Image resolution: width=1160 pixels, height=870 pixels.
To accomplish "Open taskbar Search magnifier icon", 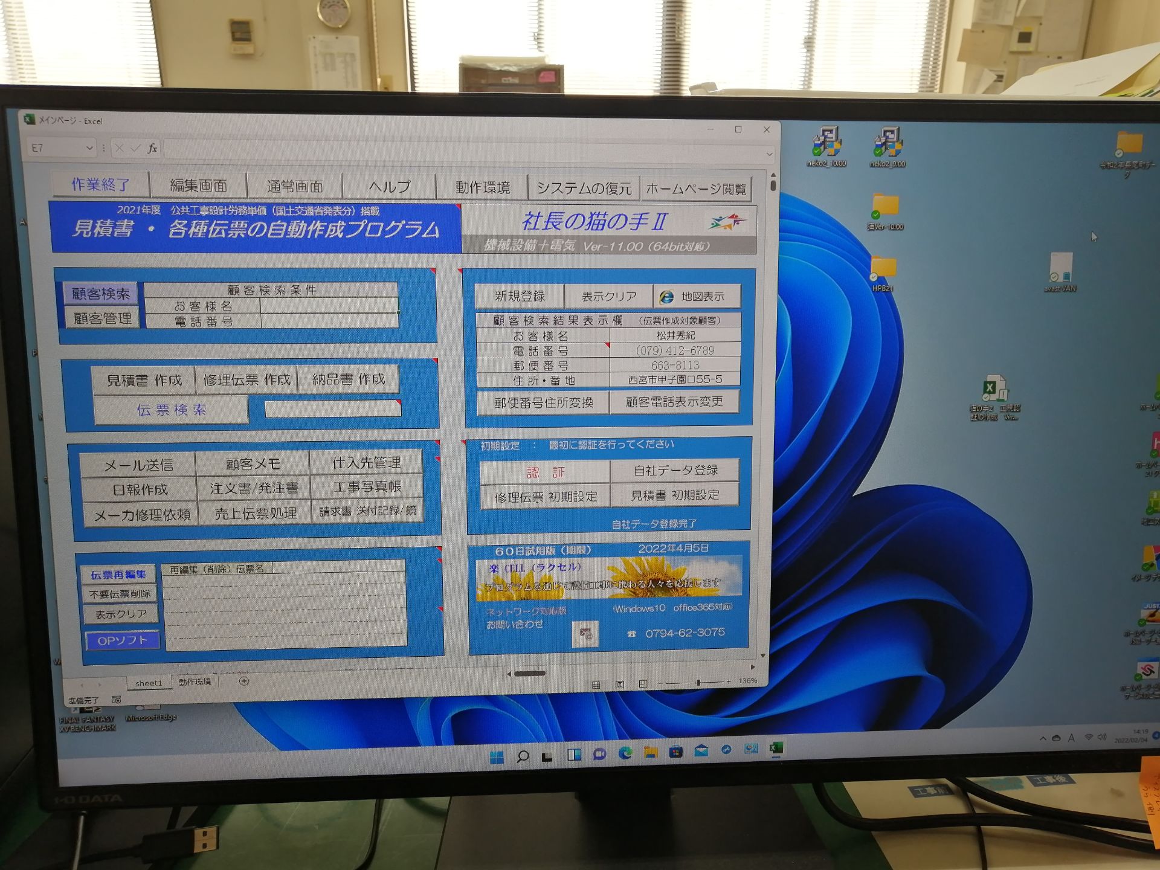I will point(523,756).
